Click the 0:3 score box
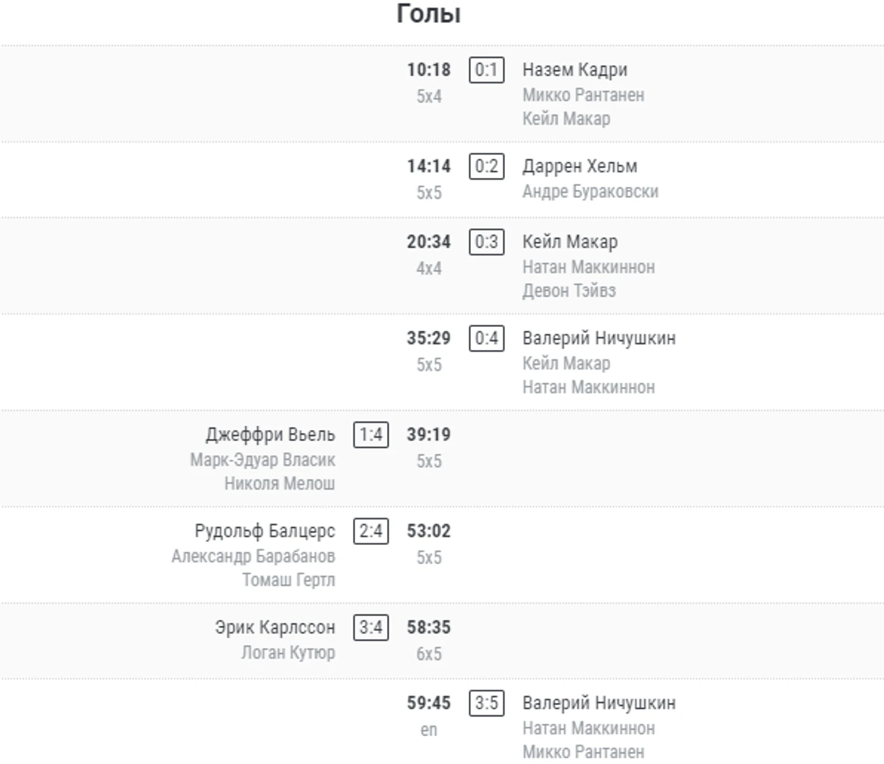Screen dimensions: 884x764 click(x=486, y=242)
